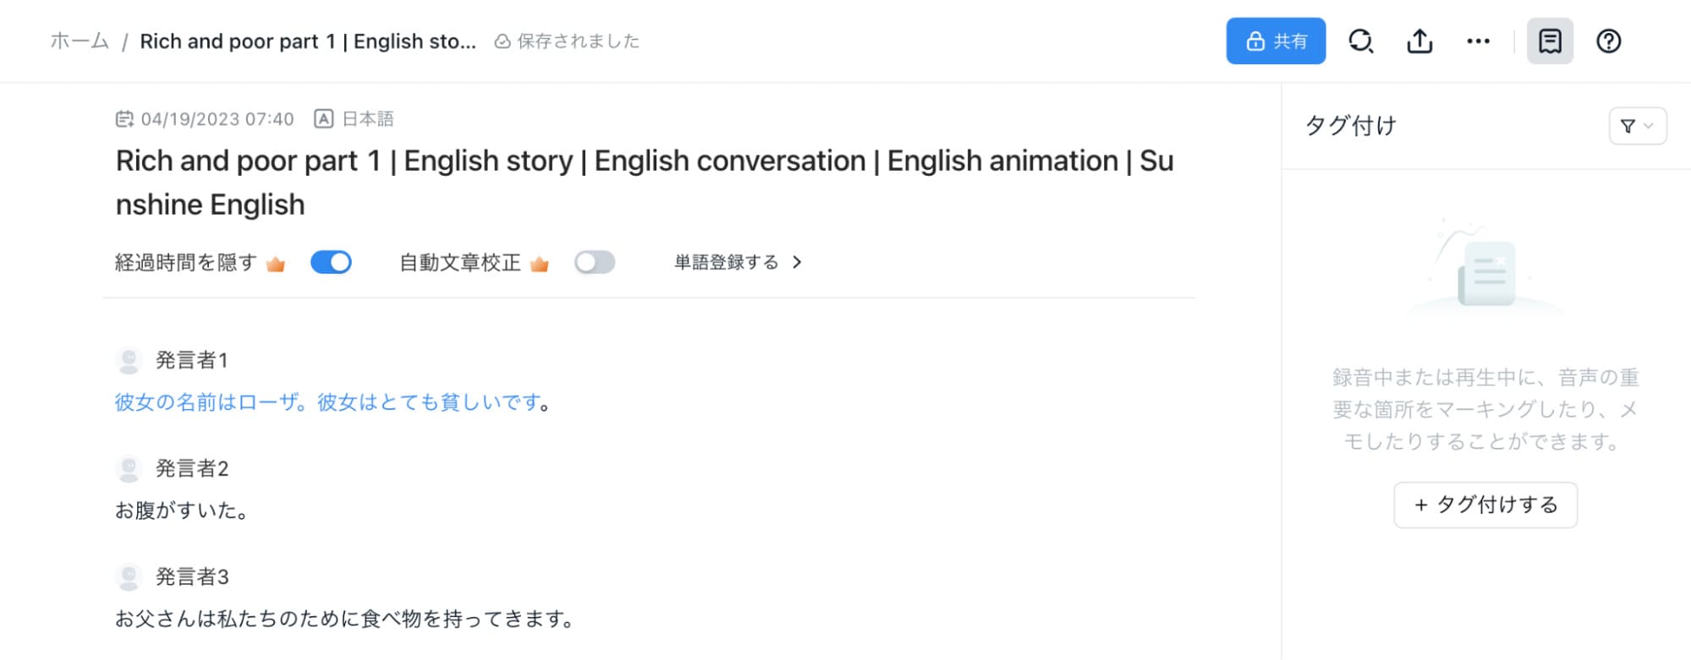This screenshot has height=660, width=1691.
Task: Click the chevron next to 単語登録する
Action: point(797,262)
